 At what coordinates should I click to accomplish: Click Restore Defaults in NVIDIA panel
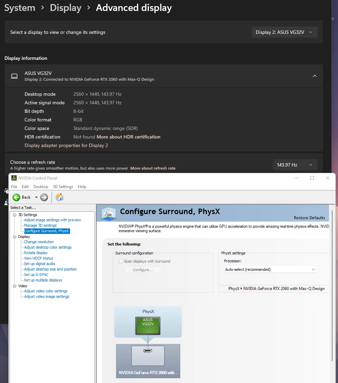[x=309, y=217]
